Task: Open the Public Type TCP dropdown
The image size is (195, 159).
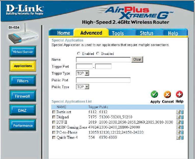Action: point(82,87)
